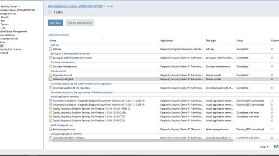Collapse the Send message to user group header
This screenshot has width=279, height=156.
62,125
